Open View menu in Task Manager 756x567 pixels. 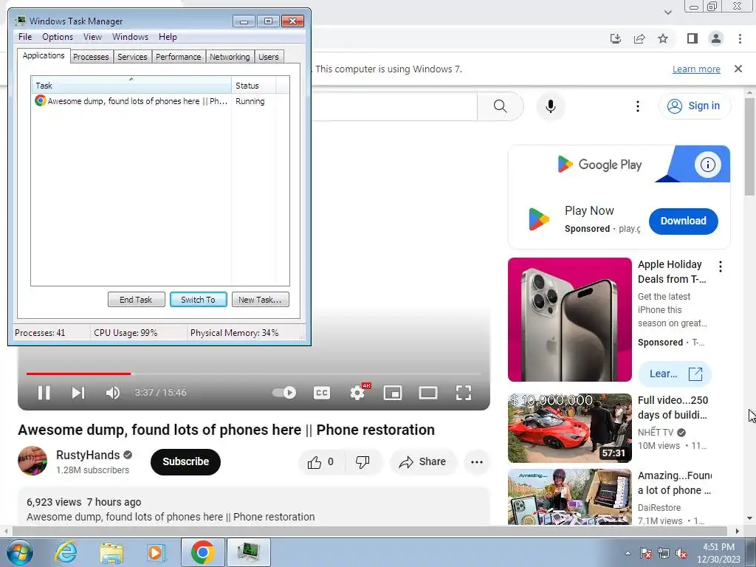(x=92, y=37)
